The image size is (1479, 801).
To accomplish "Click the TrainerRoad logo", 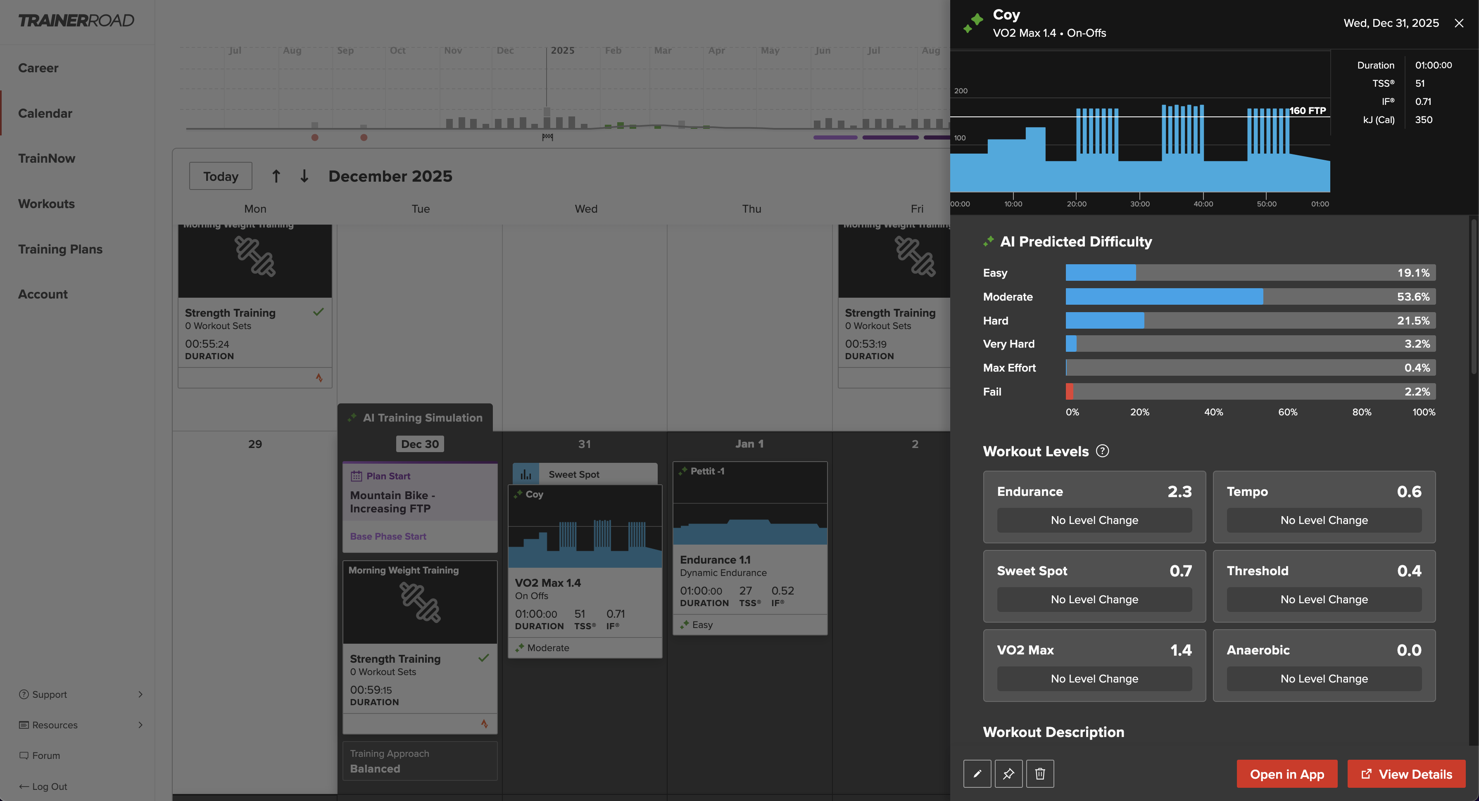I will tap(76, 21).
